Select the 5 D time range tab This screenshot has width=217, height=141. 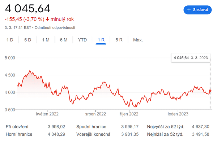tap(28, 40)
